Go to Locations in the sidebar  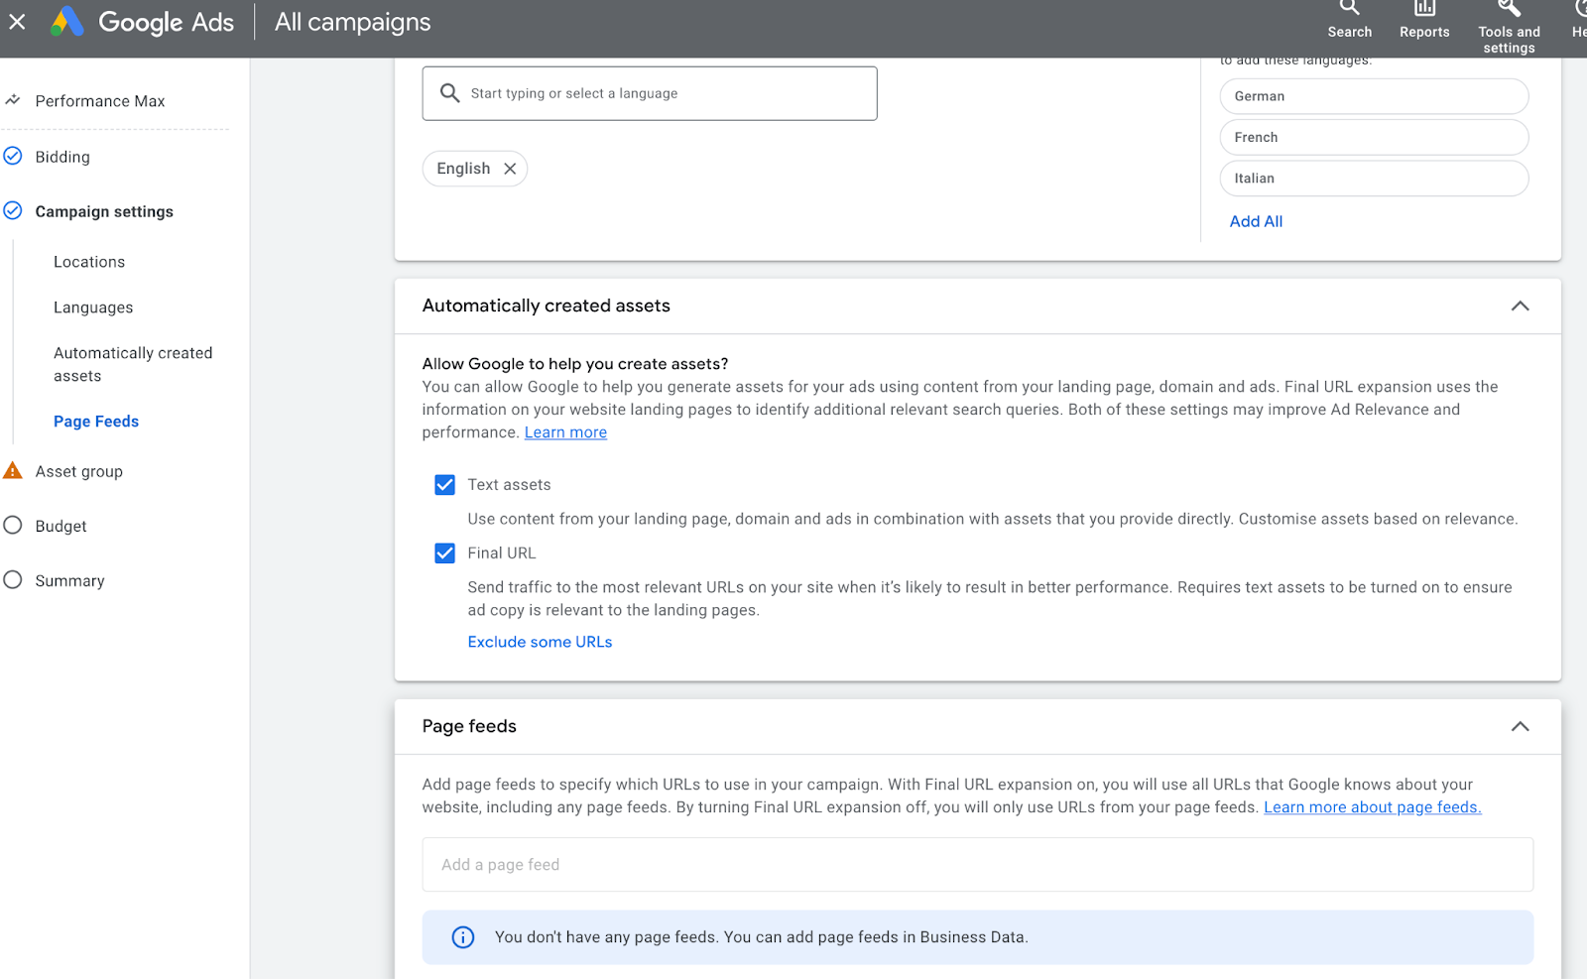click(89, 262)
